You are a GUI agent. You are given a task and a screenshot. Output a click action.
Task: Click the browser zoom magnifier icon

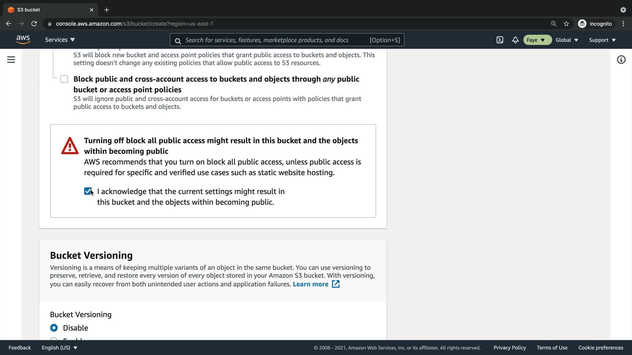coord(554,24)
